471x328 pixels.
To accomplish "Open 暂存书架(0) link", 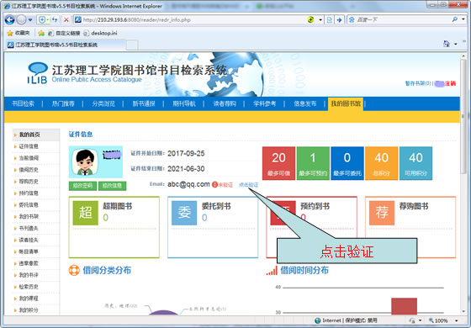I will [x=418, y=83].
